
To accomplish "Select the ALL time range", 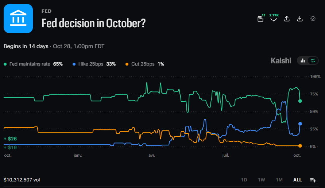I will pyautogui.click(x=297, y=180).
